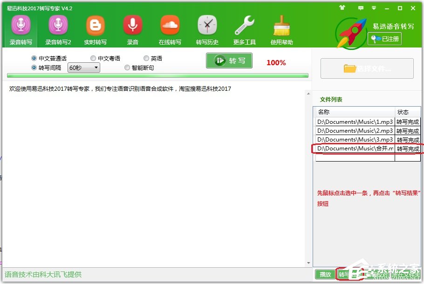The width and height of the screenshot is (424, 284).
Task: Open the 录音转写2 tool
Action: 57,29
